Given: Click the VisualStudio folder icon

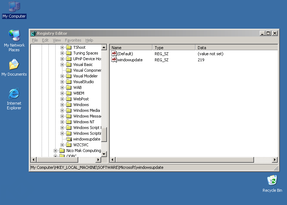Looking at the screenshot, I should pos(69,82).
